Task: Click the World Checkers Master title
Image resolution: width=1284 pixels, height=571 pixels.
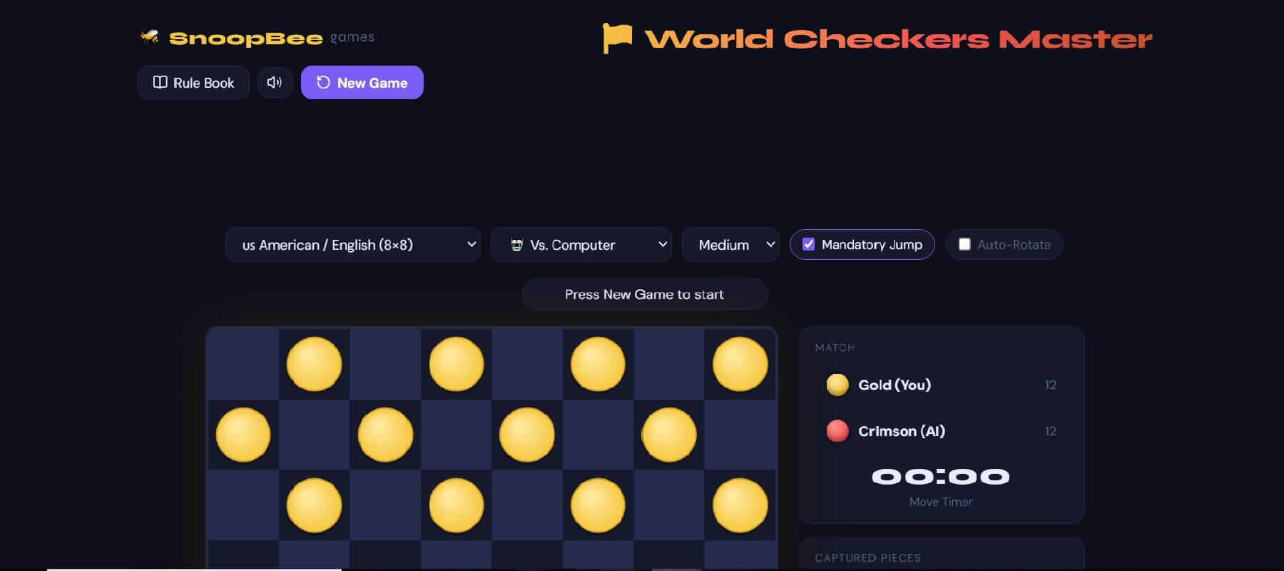Action: [x=898, y=39]
